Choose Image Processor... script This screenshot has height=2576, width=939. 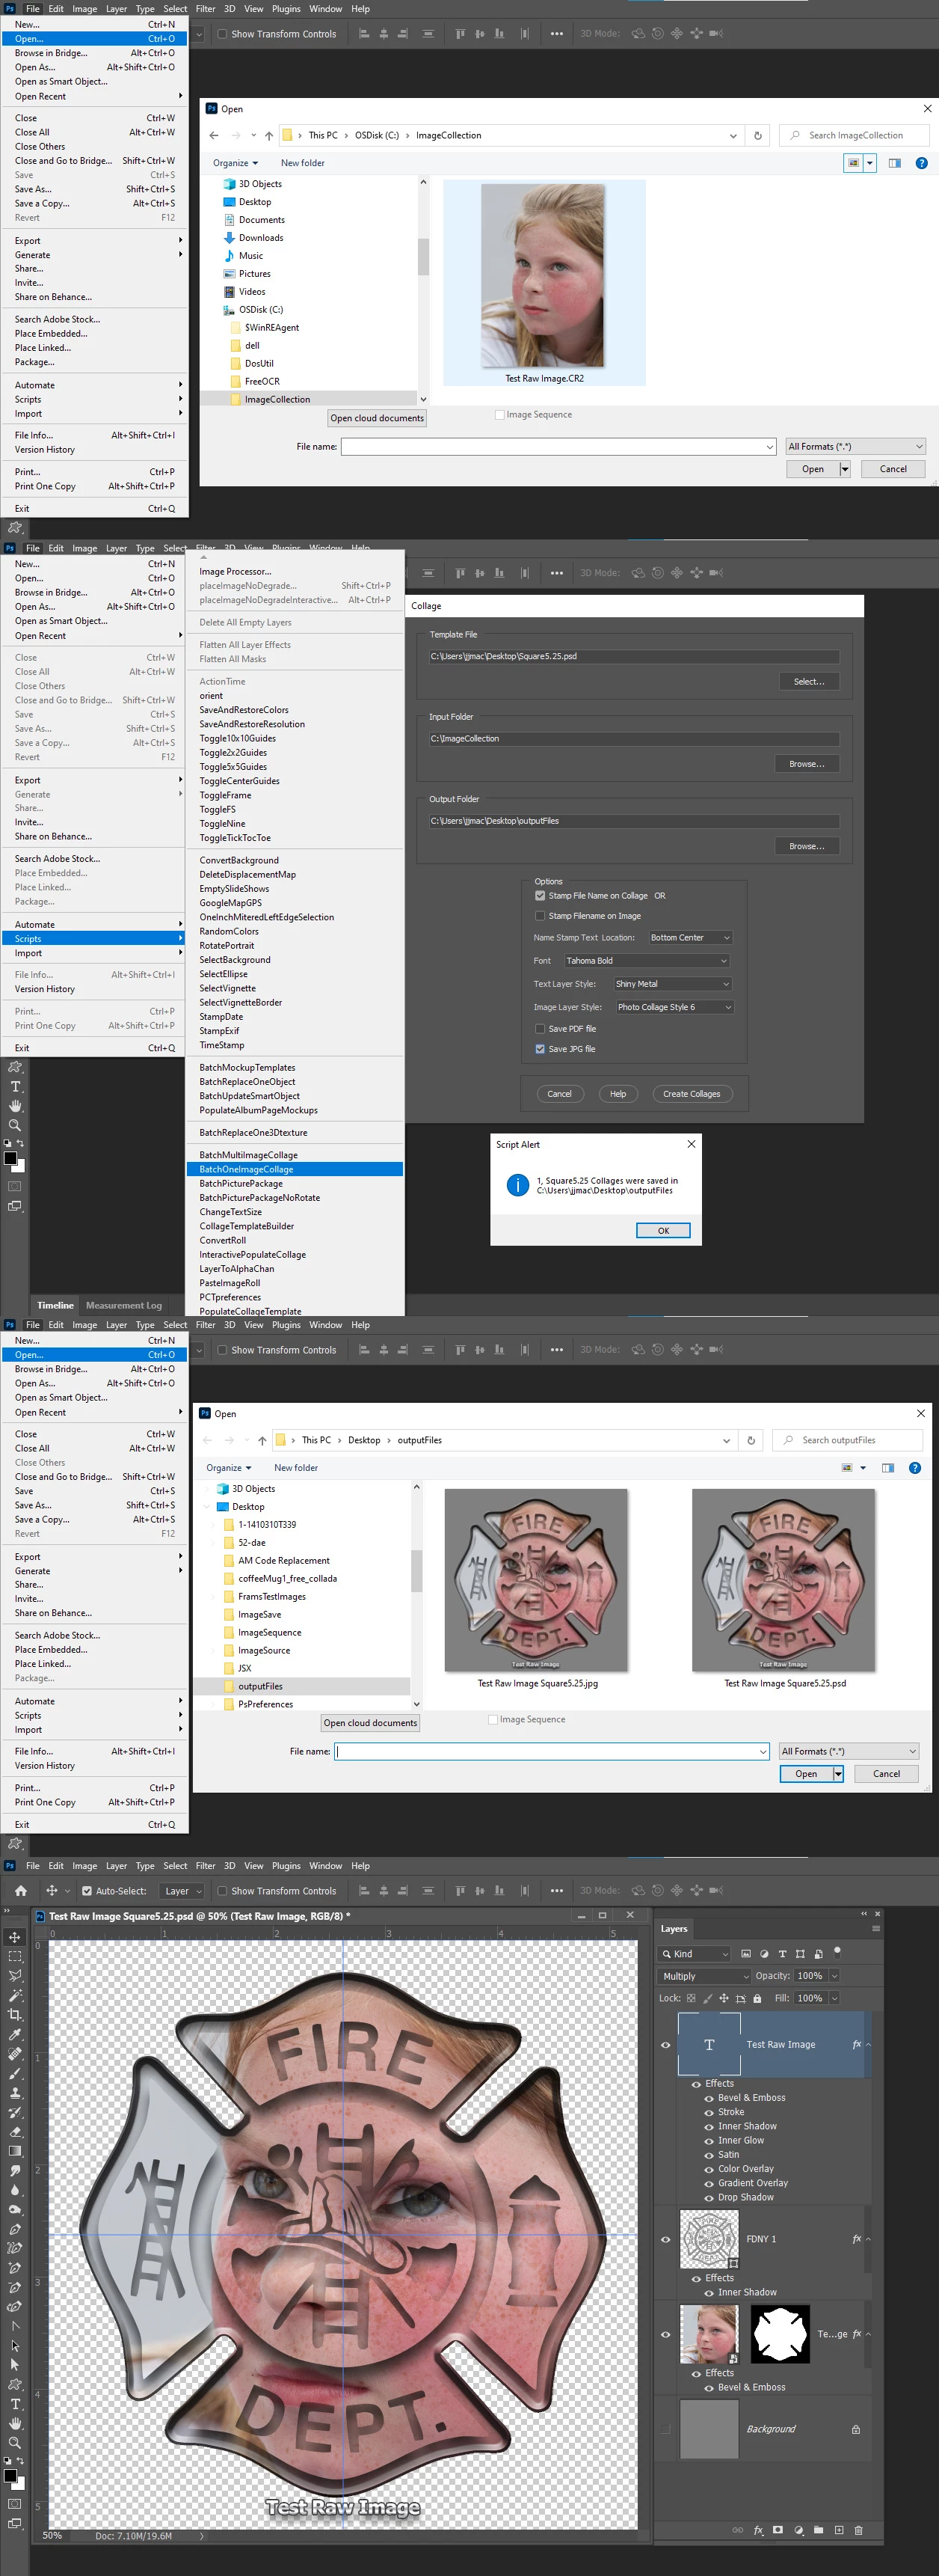(x=295, y=572)
